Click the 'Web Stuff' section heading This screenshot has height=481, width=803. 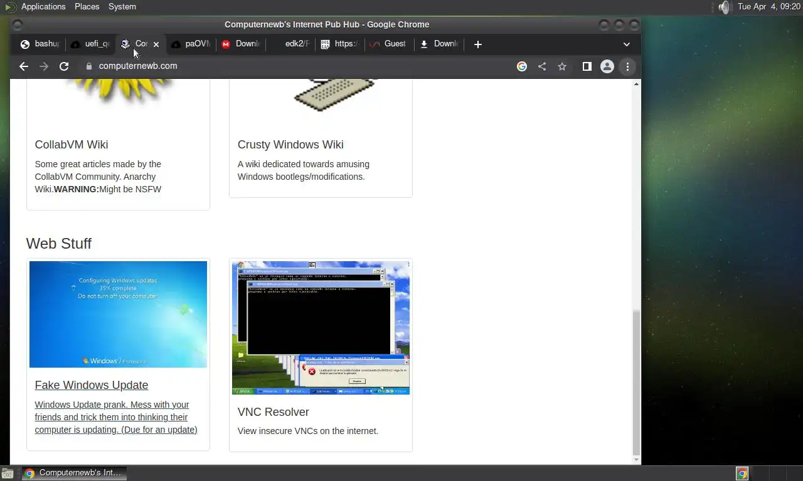pyautogui.click(x=59, y=244)
